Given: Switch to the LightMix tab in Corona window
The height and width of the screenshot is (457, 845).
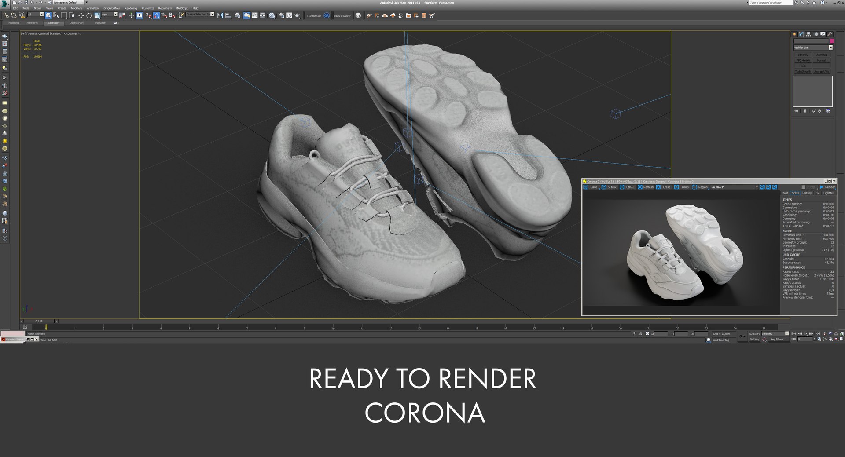Looking at the screenshot, I should (829, 193).
